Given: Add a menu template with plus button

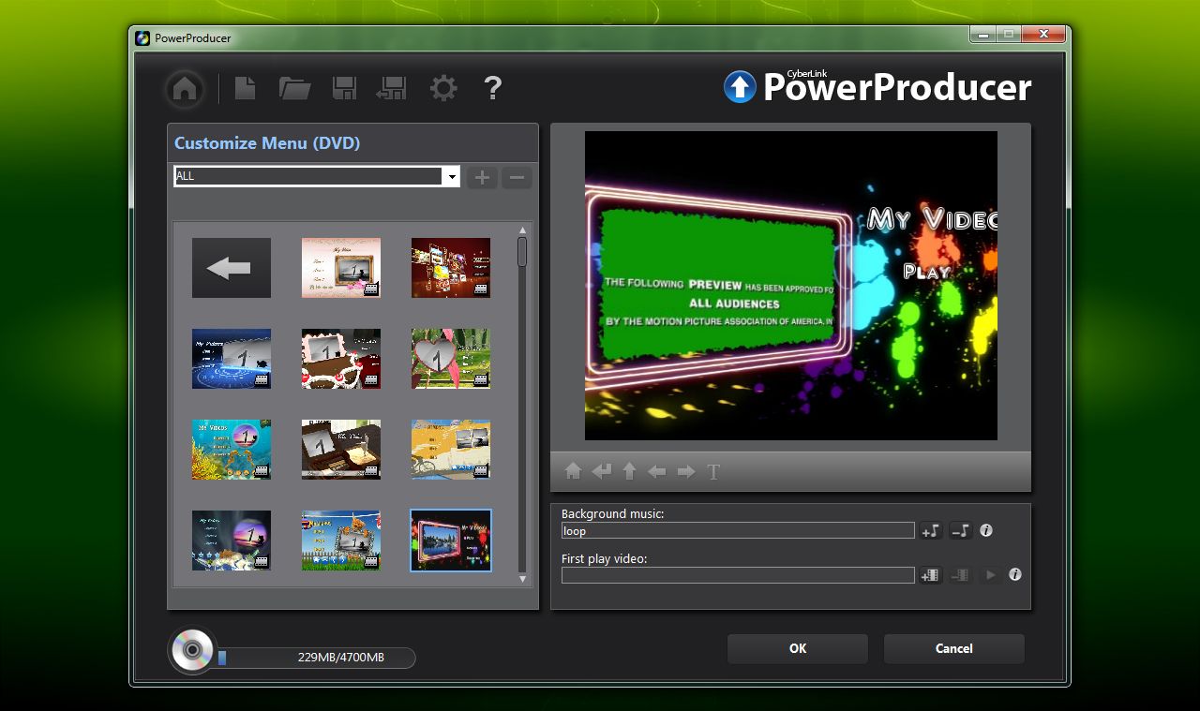Looking at the screenshot, I should coord(482,177).
